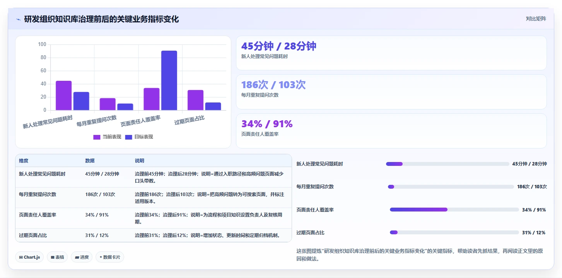The height and width of the screenshot is (278, 562).
Task: Click the 过期页面占比 target blue chart bar
Action: tap(213, 106)
